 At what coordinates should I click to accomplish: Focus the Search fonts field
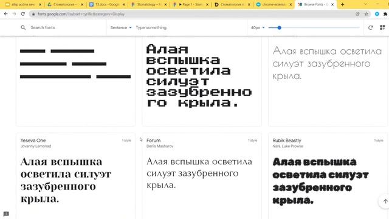tap(64, 27)
